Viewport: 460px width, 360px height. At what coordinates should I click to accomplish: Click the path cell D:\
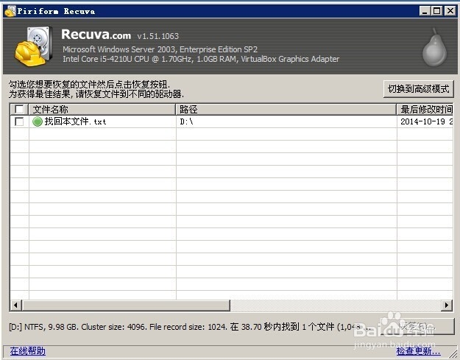[x=187, y=121]
